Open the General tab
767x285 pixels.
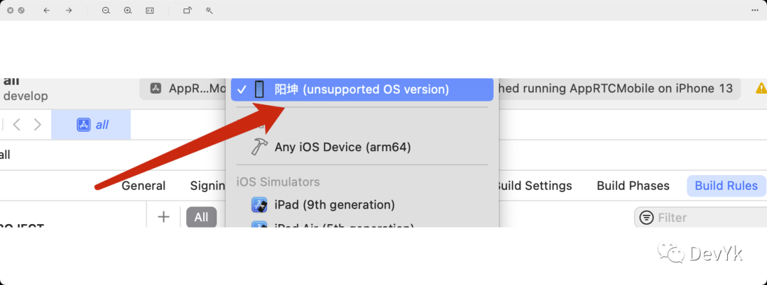pos(143,186)
